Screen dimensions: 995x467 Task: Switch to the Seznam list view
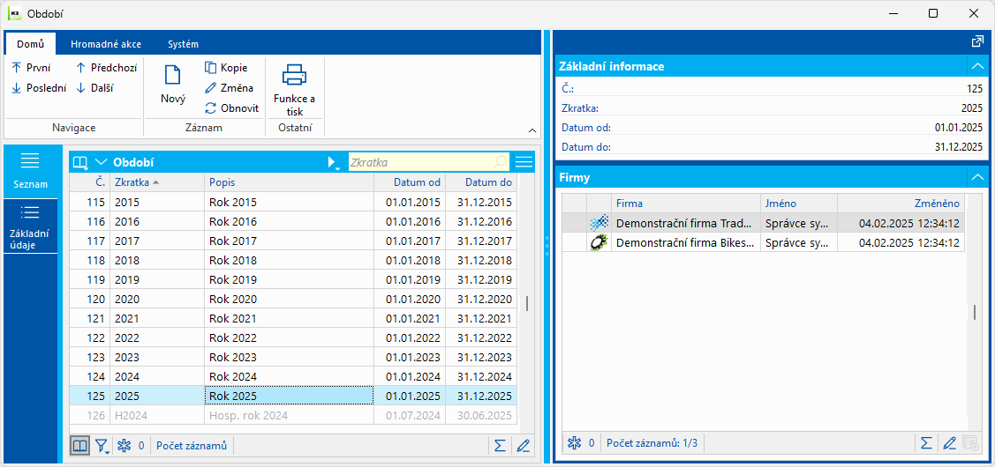[x=31, y=171]
